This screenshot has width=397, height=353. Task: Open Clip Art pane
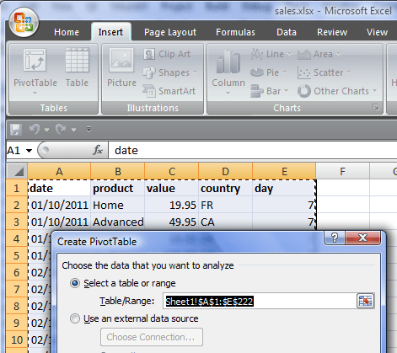click(167, 54)
